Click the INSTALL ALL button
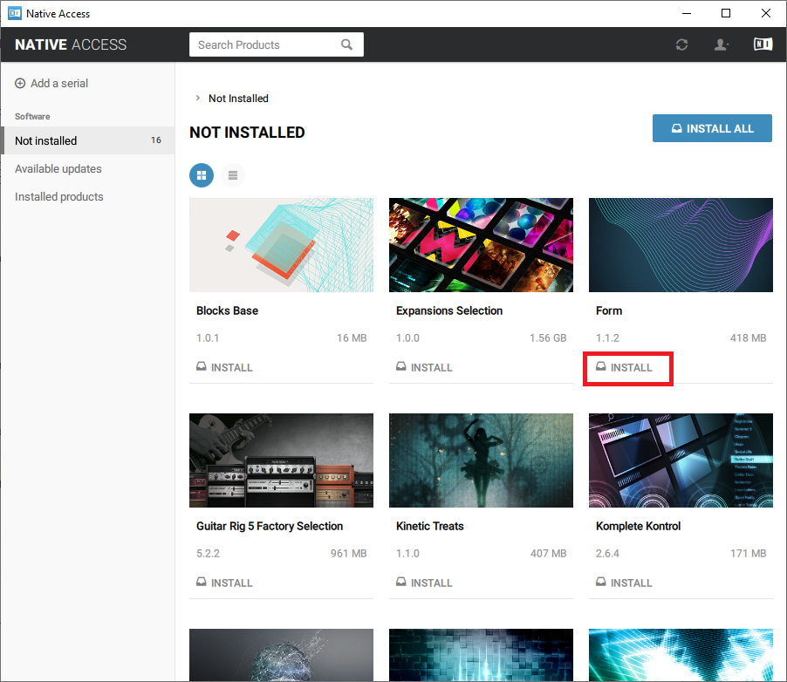Viewport: 787px width, 682px height. (x=712, y=128)
